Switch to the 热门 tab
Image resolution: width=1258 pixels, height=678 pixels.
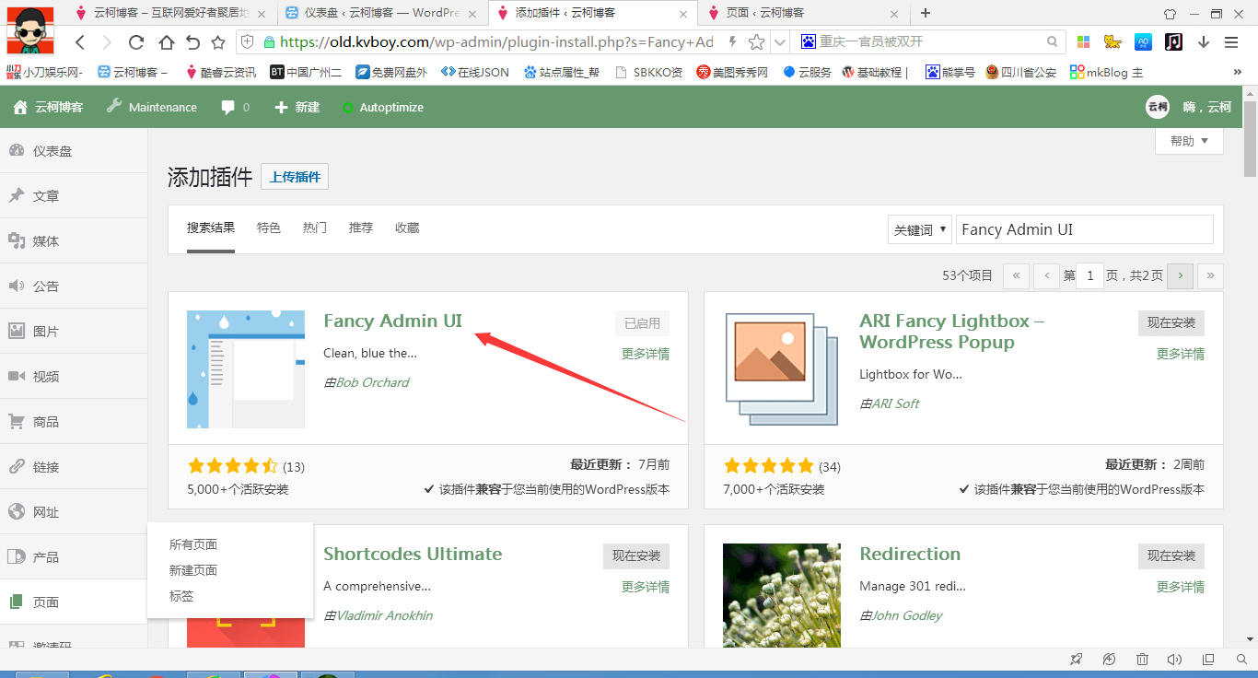click(315, 228)
